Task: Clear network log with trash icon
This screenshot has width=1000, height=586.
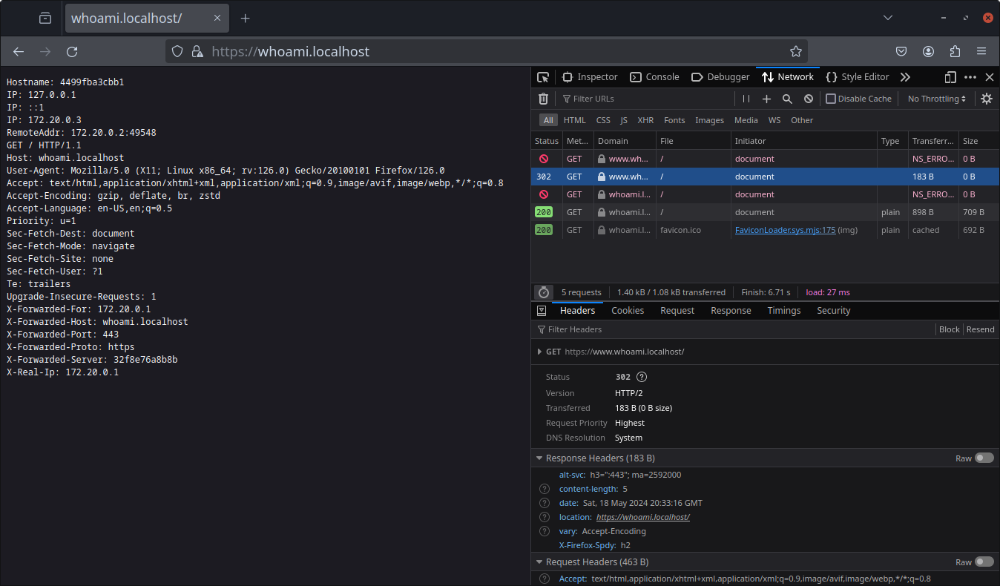Action: pos(543,99)
